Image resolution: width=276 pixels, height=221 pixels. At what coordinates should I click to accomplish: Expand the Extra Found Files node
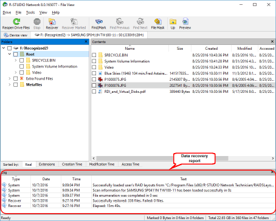click(x=10, y=78)
